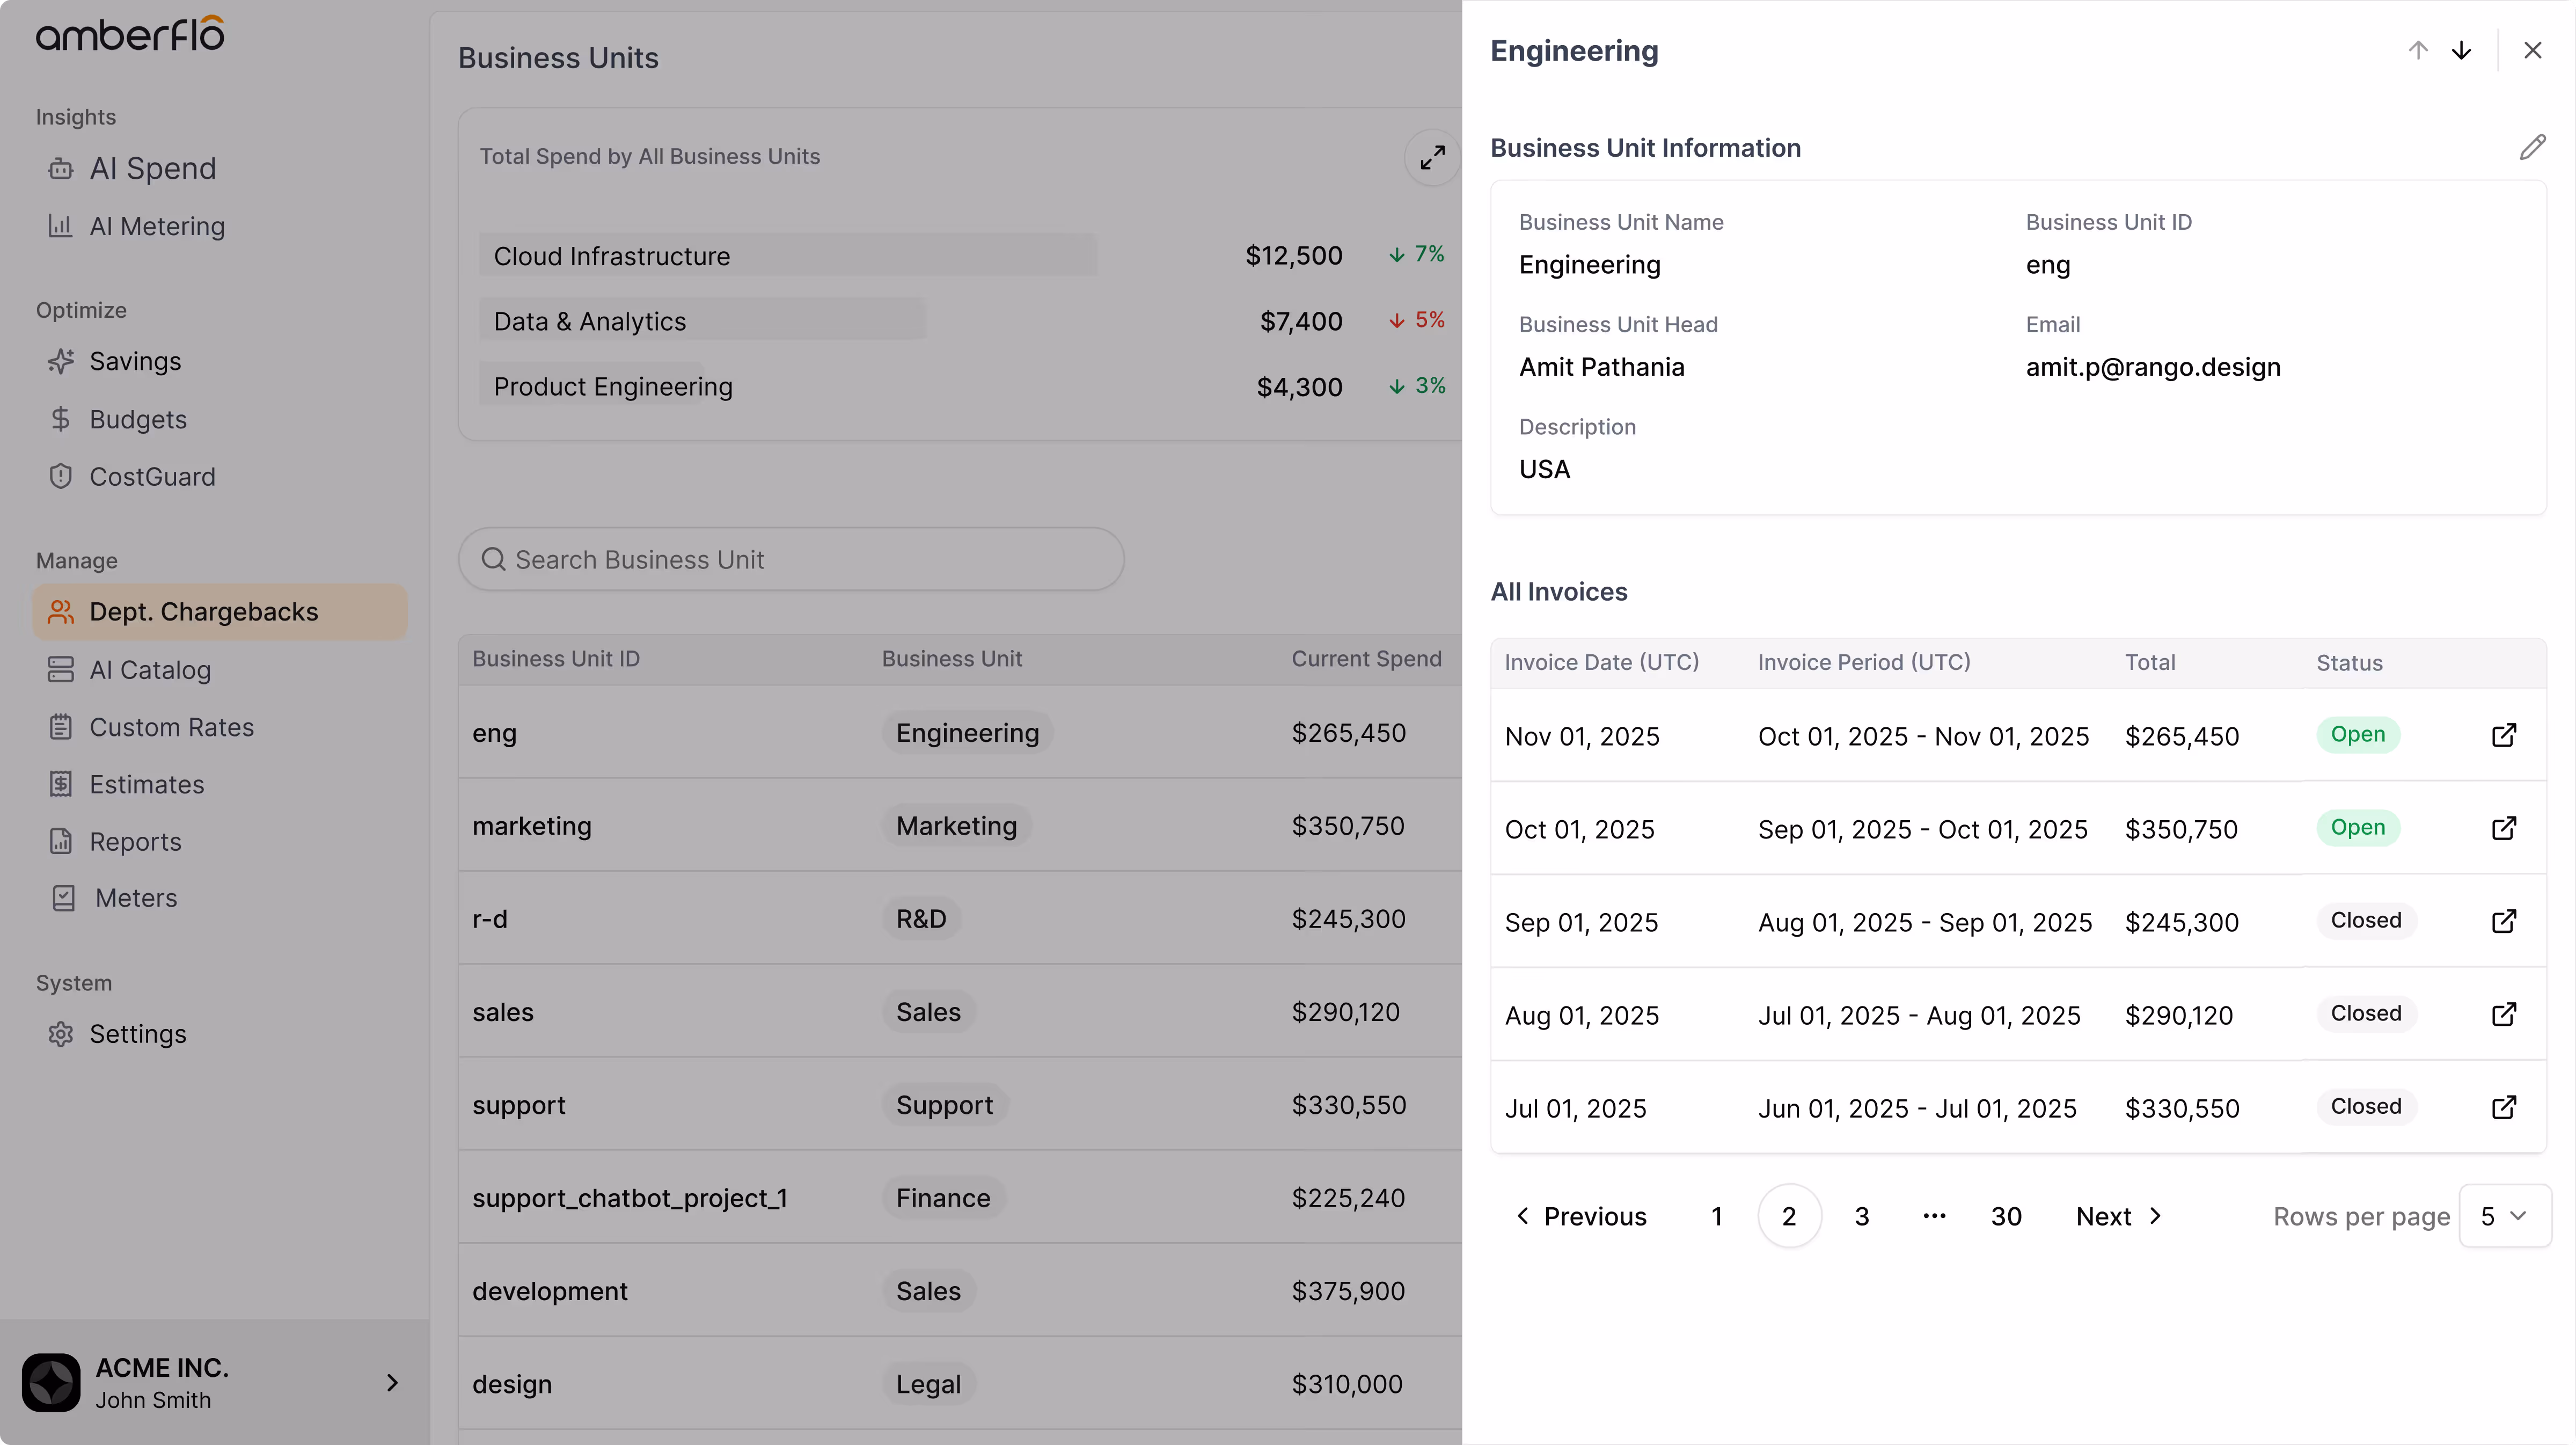This screenshot has width=2576, height=1445.
Task: Expand the Total Spend chart to fullscreen
Action: pyautogui.click(x=1432, y=158)
